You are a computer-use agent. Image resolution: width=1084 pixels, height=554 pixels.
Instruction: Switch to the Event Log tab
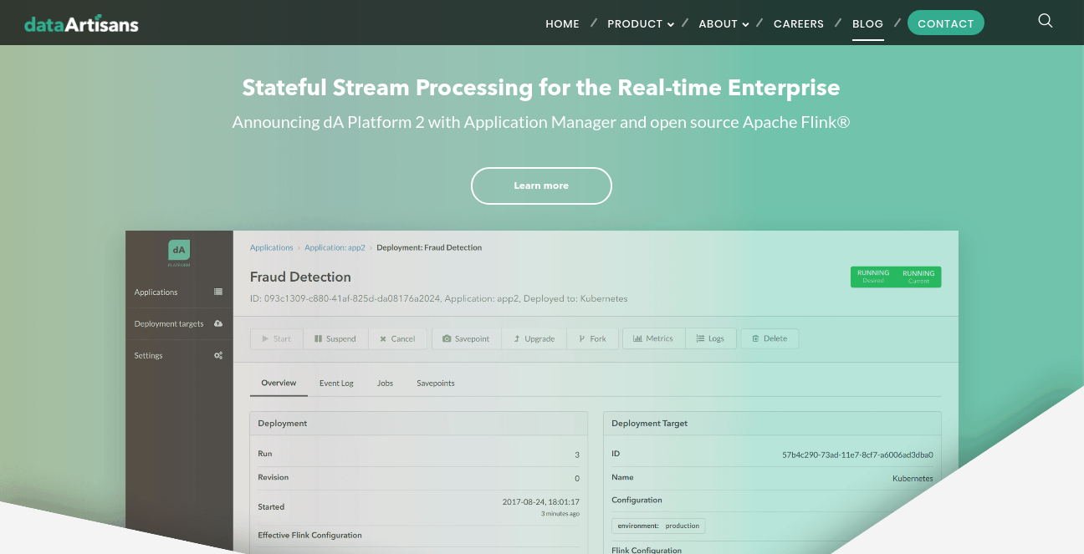click(336, 383)
